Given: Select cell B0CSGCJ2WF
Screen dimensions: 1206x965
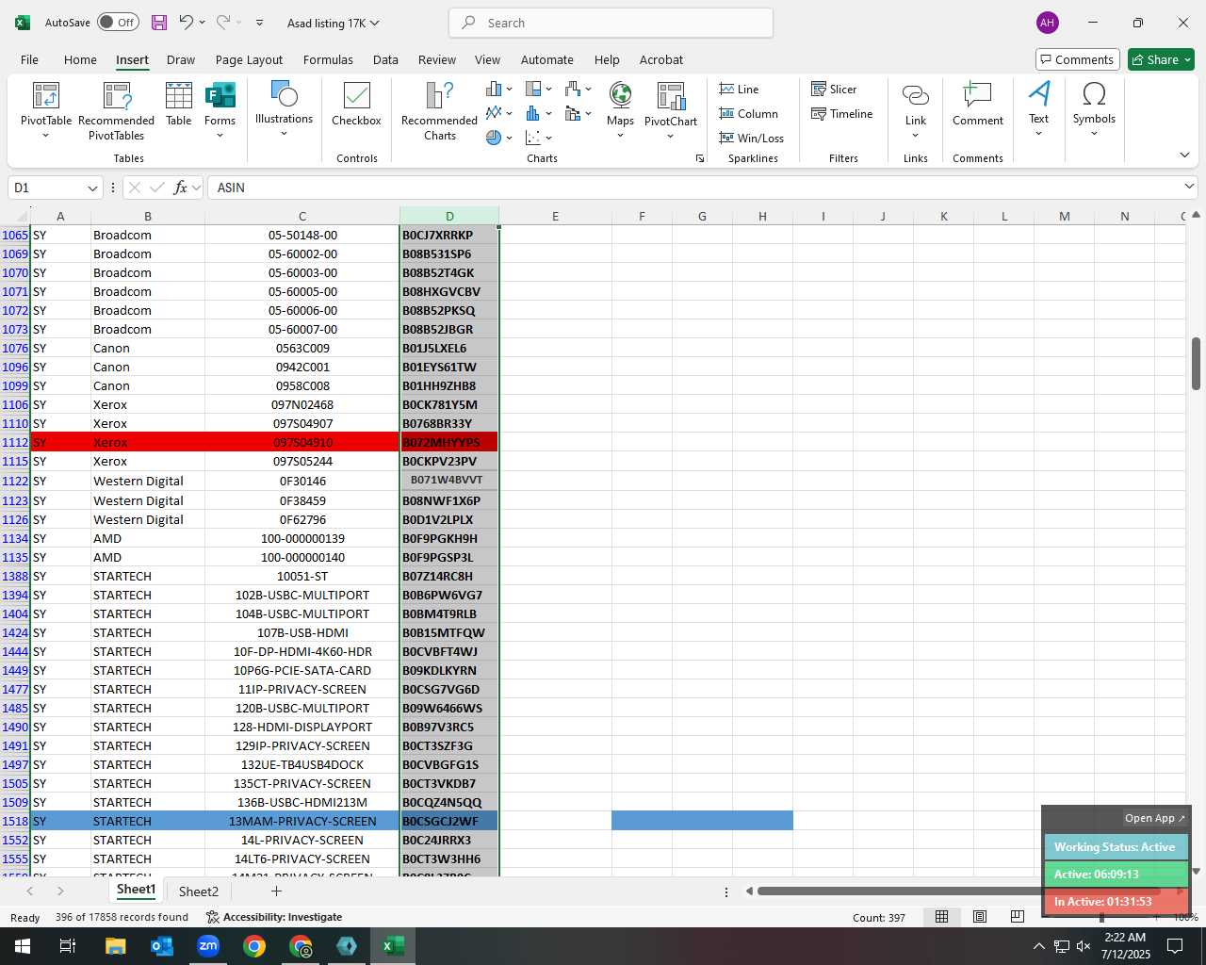Looking at the screenshot, I should pyautogui.click(x=449, y=821).
